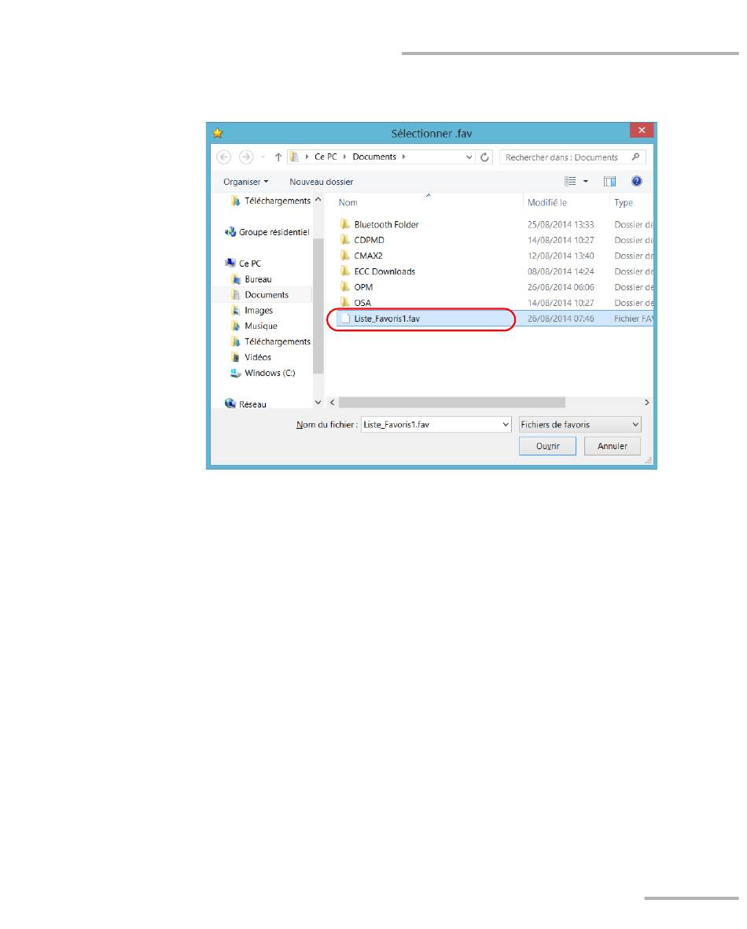The height and width of the screenshot is (929, 747).
Task: Refresh the Documents folder view
Action: (x=484, y=157)
